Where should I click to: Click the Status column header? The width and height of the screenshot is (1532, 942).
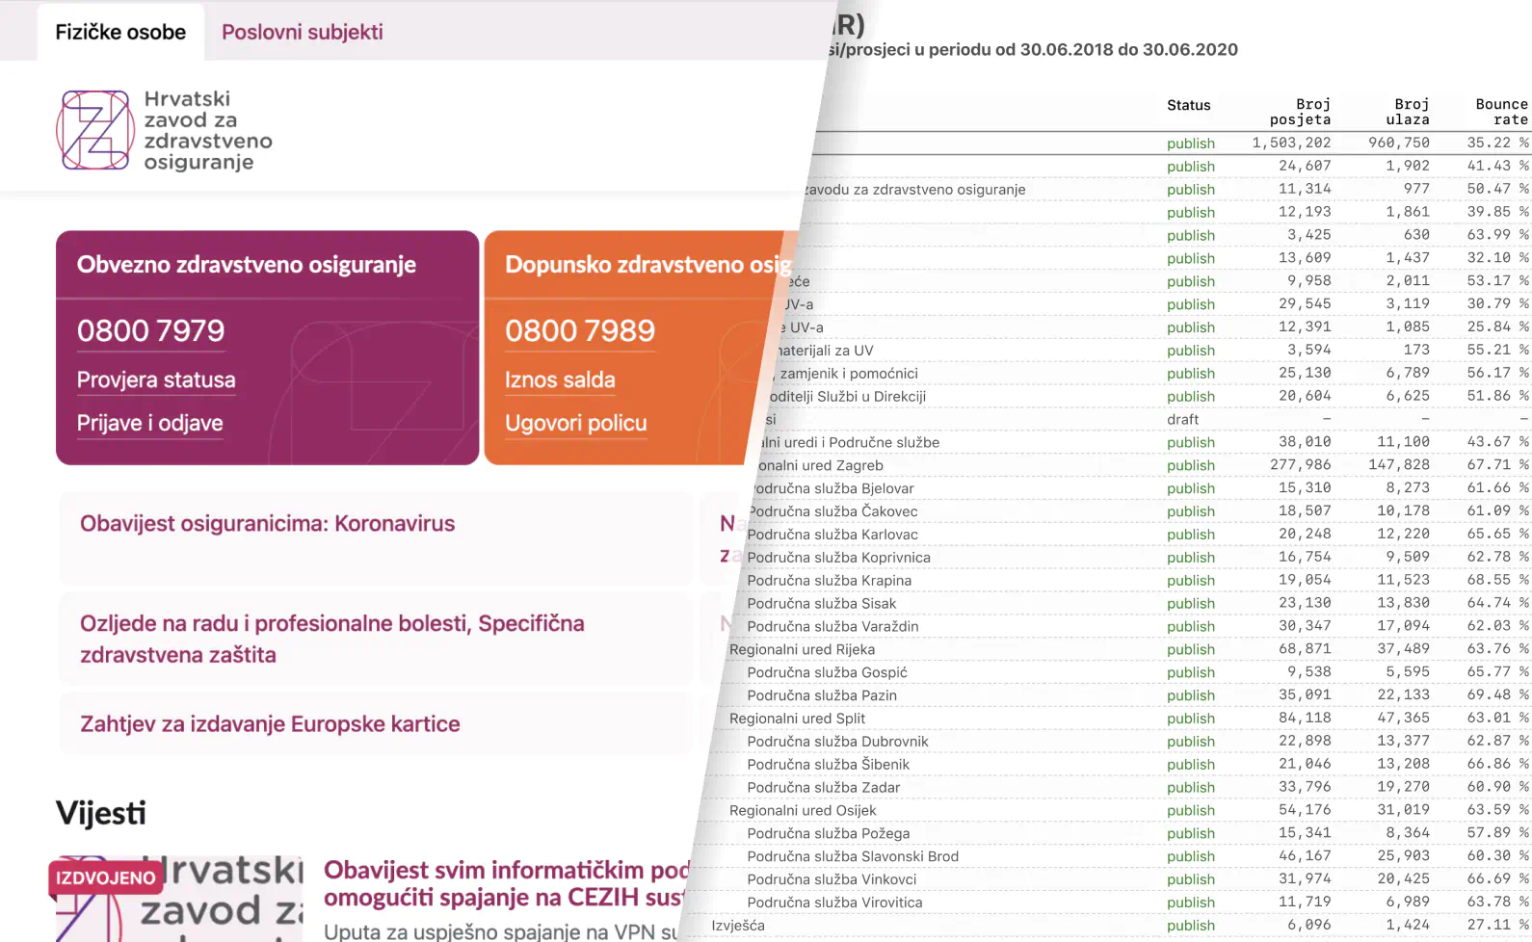pos(1188,105)
